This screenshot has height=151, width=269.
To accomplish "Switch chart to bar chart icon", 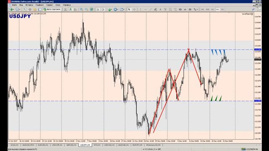I will (x=66, y=9).
